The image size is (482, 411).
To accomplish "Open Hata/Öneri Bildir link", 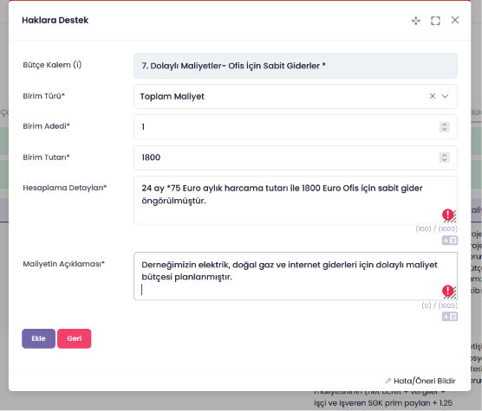I will [x=420, y=381].
